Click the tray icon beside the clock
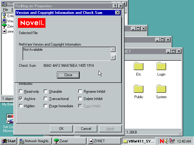The width and height of the screenshot is (194, 145). (172, 141)
